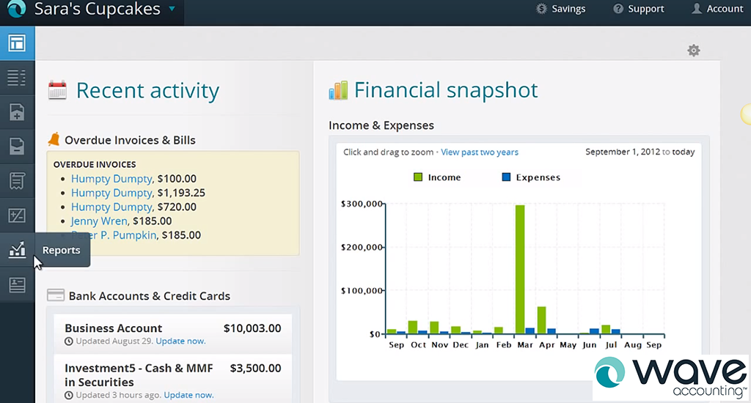This screenshot has width=751, height=403.
Task: Click the tall March income bar
Action: [520, 270]
